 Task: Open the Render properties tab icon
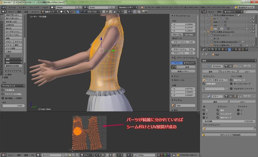point(209,49)
